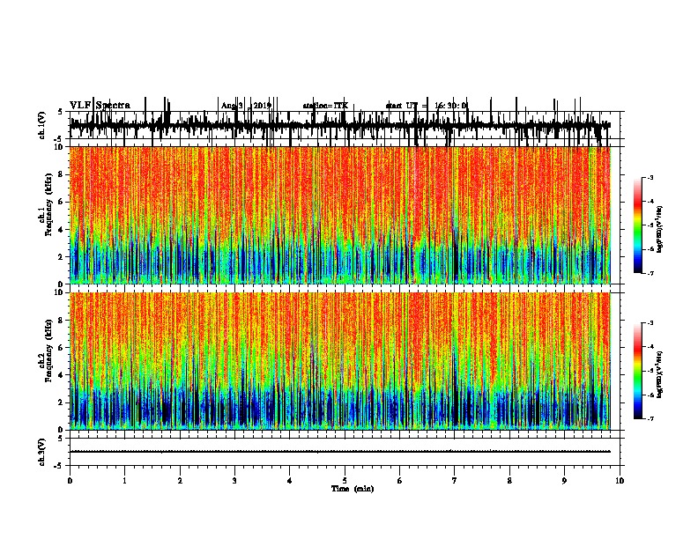Click the "ch.1(V)" axis label
This screenshot has width=698, height=539.
click(41, 125)
